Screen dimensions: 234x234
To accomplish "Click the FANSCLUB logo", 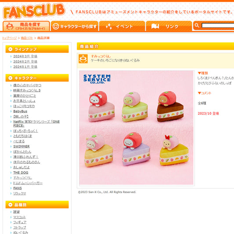I will pos(34,11).
